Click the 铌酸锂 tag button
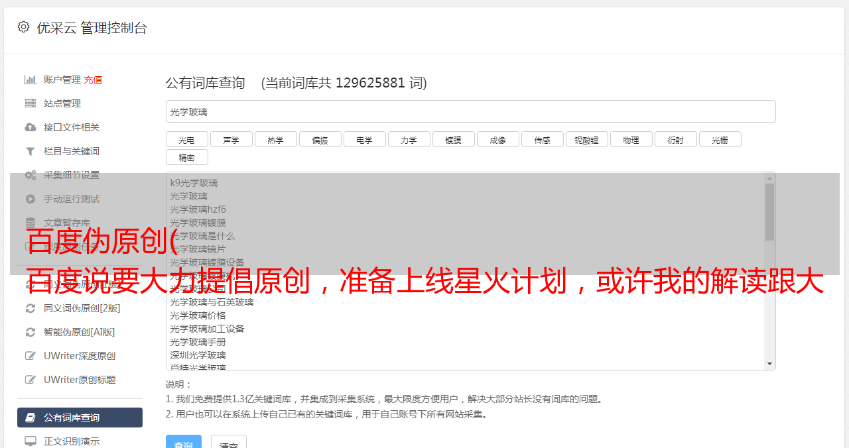849x448 pixels. (x=586, y=139)
